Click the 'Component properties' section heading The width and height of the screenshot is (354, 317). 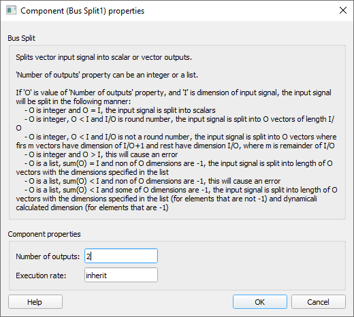pyautogui.click(x=44, y=234)
